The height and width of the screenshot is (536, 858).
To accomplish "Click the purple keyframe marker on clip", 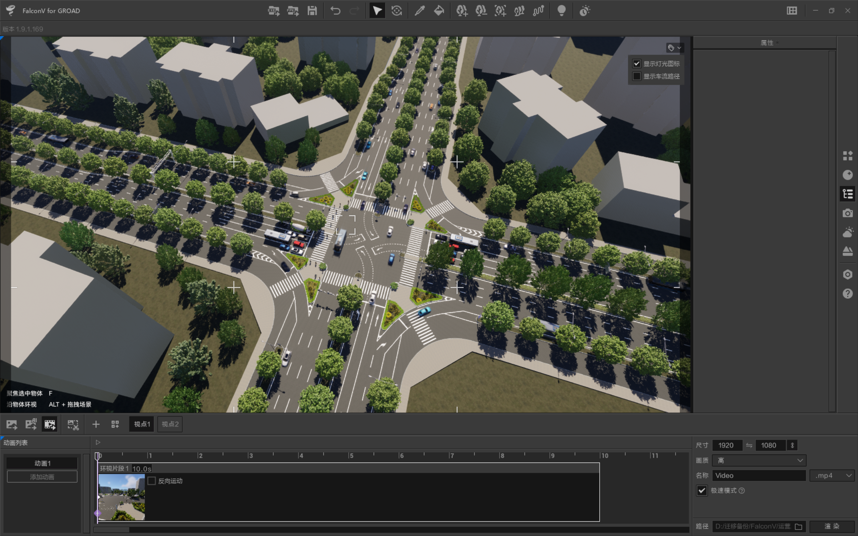I will pyautogui.click(x=98, y=513).
